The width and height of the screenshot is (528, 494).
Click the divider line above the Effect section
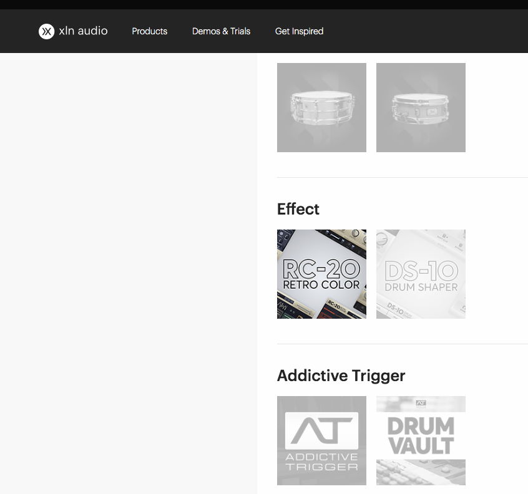pos(403,177)
